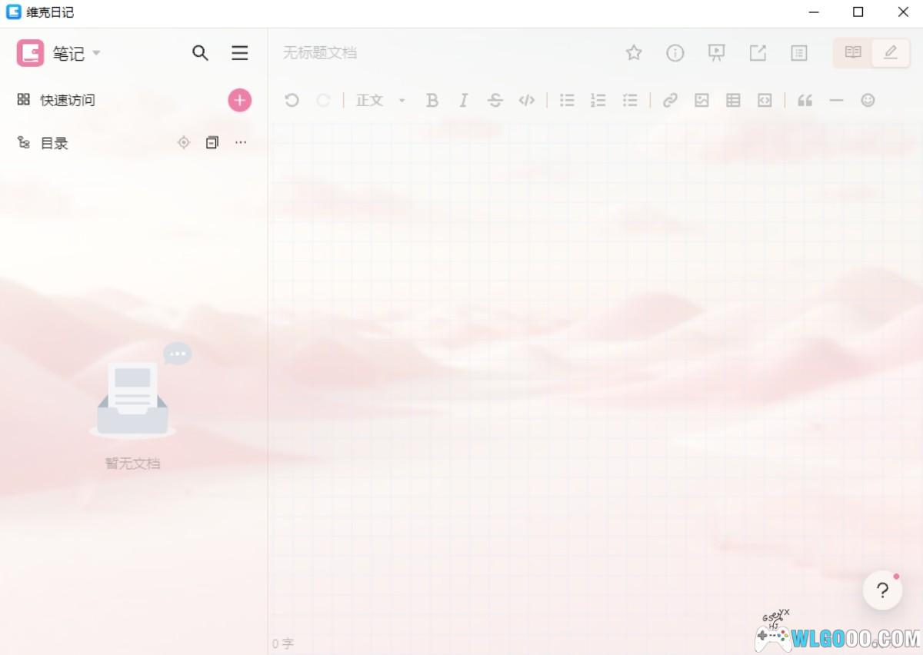Insert a table
Image resolution: width=923 pixels, height=655 pixels.
(x=733, y=100)
